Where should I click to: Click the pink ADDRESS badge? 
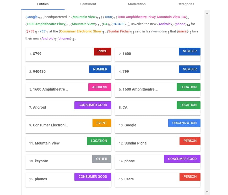[100, 87]
